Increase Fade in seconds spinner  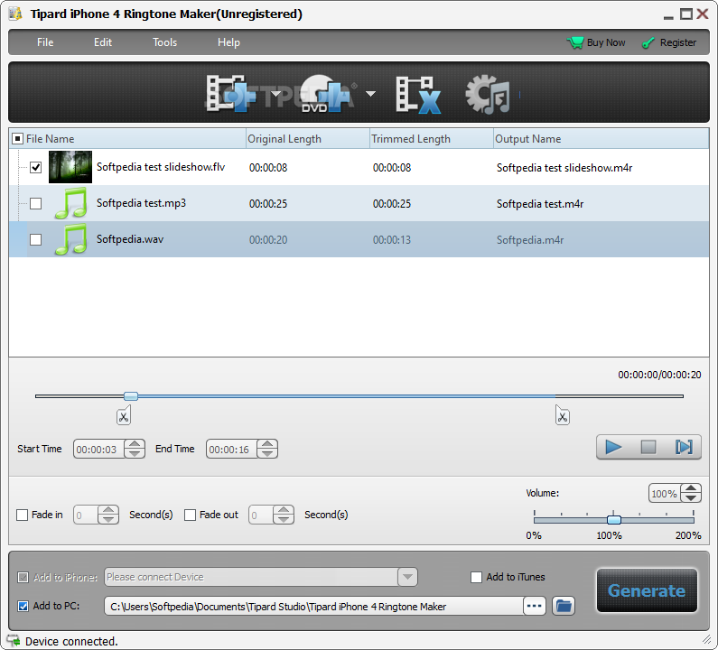point(108,510)
